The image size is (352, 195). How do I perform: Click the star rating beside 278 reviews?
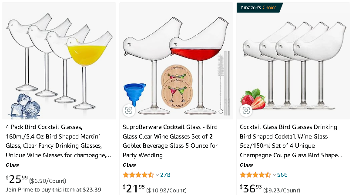coord(138,175)
